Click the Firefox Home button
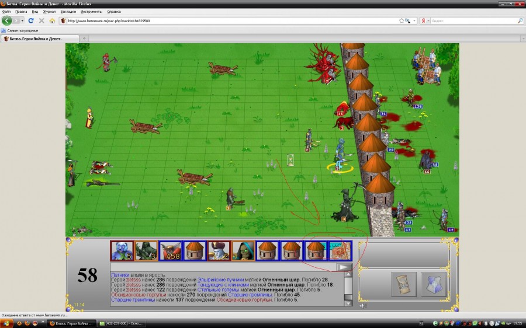The width and height of the screenshot is (526, 328). [x=52, y=20]
